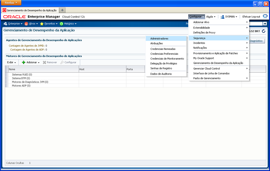The height and width of the screenshot is (171, 270).
Task: Click the Alvos target icon
Action: 26,24
